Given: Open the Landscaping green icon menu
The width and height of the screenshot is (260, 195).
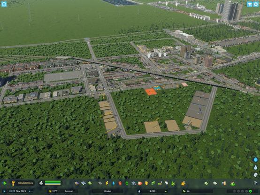Looking at the screenshot, I should click(x=173, y=183).
